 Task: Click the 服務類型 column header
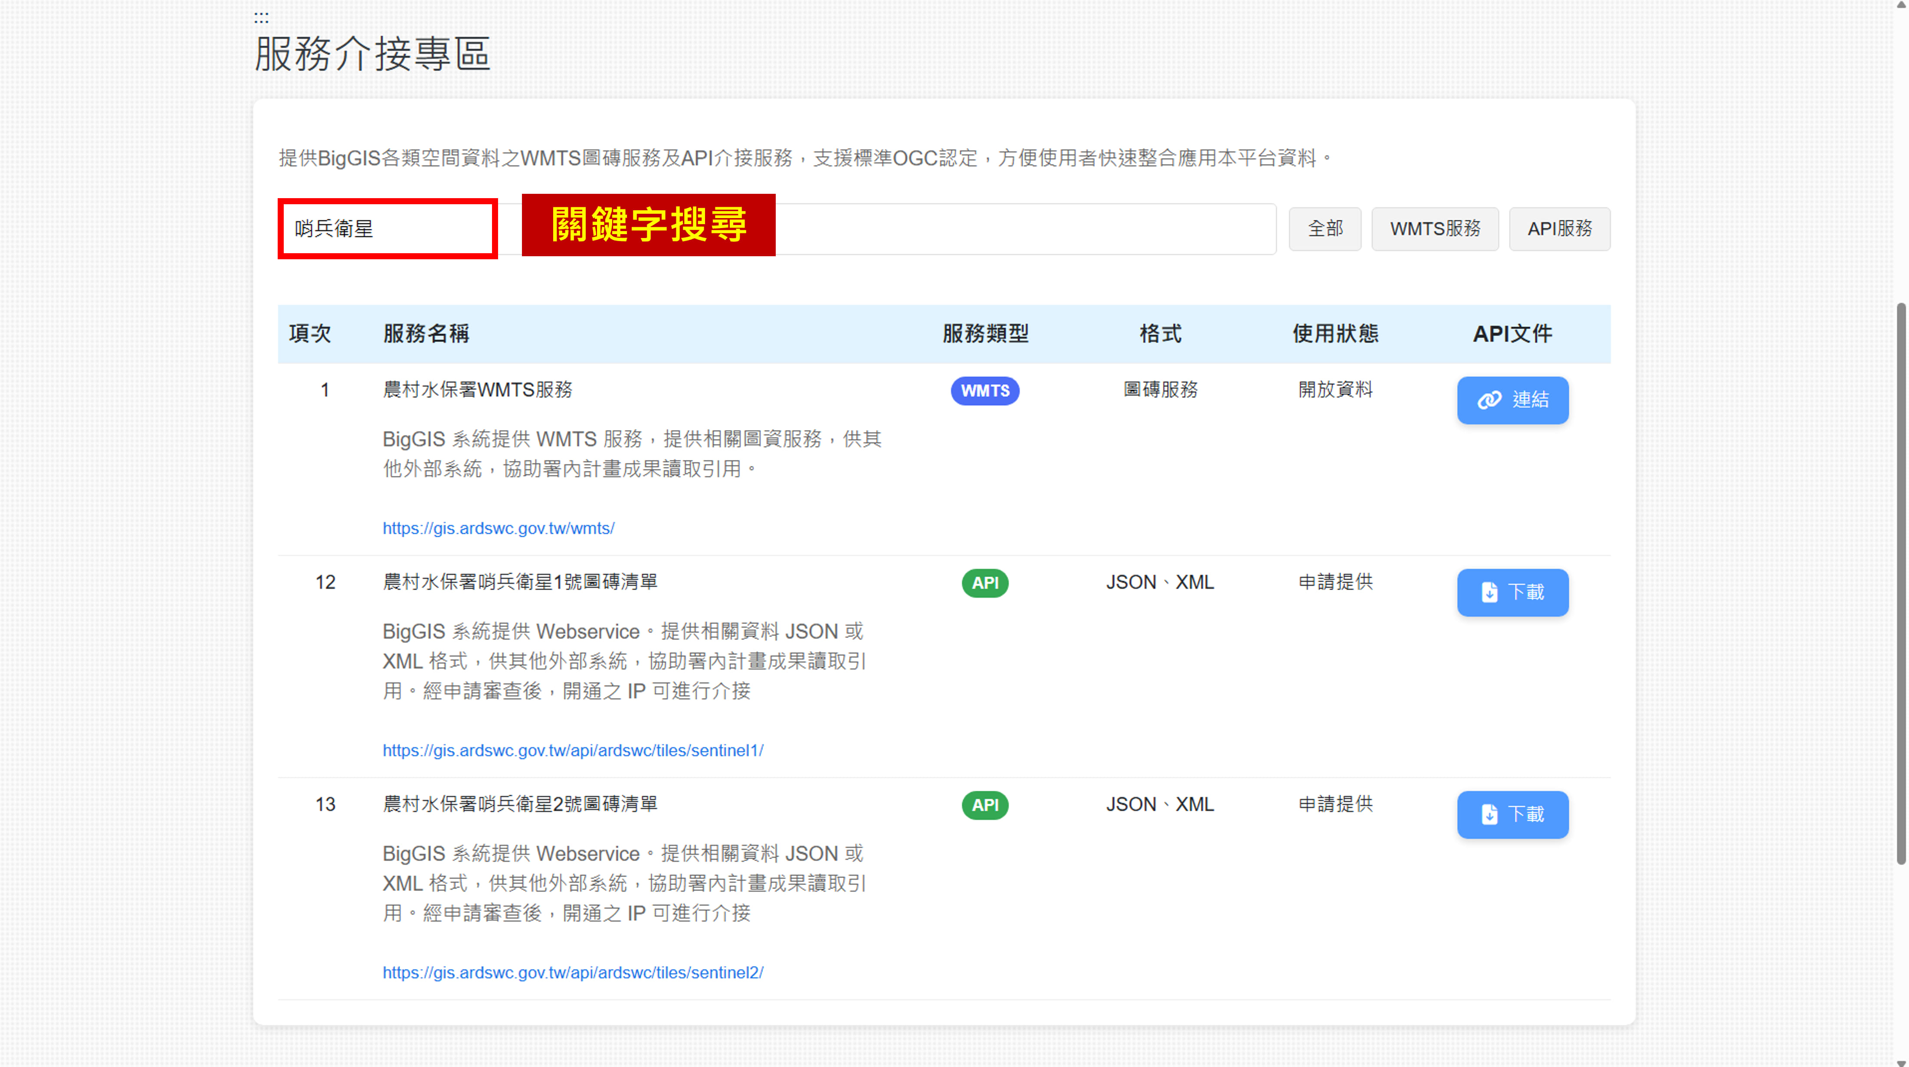(985, 333)
